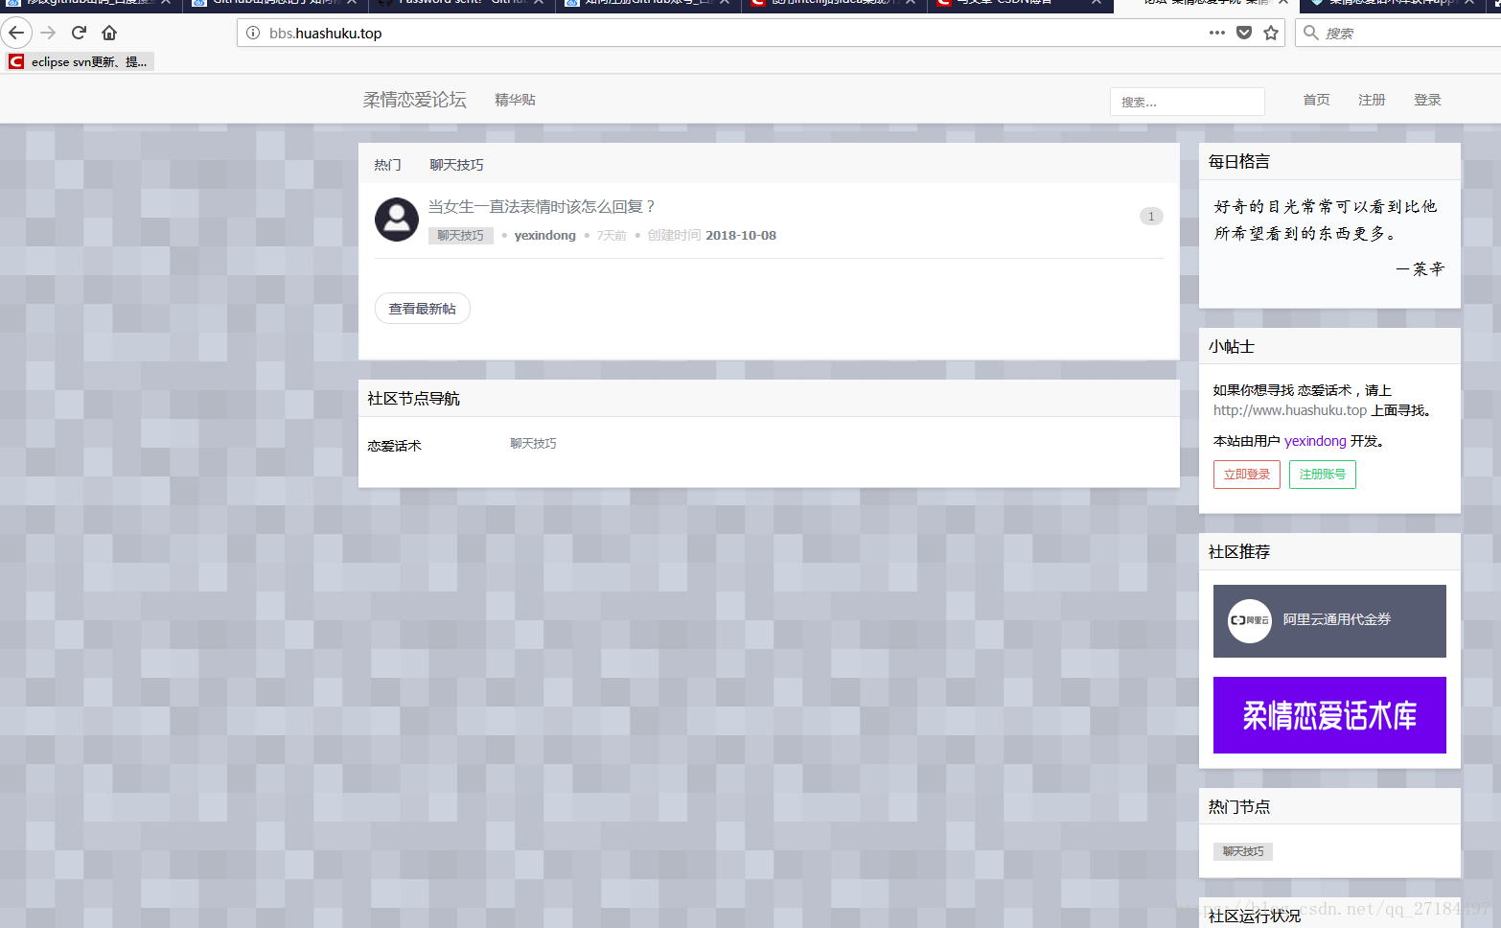Click the date 2018-10-08
The width and height of the screenshot is (1501, 928).
pos(741,235)
